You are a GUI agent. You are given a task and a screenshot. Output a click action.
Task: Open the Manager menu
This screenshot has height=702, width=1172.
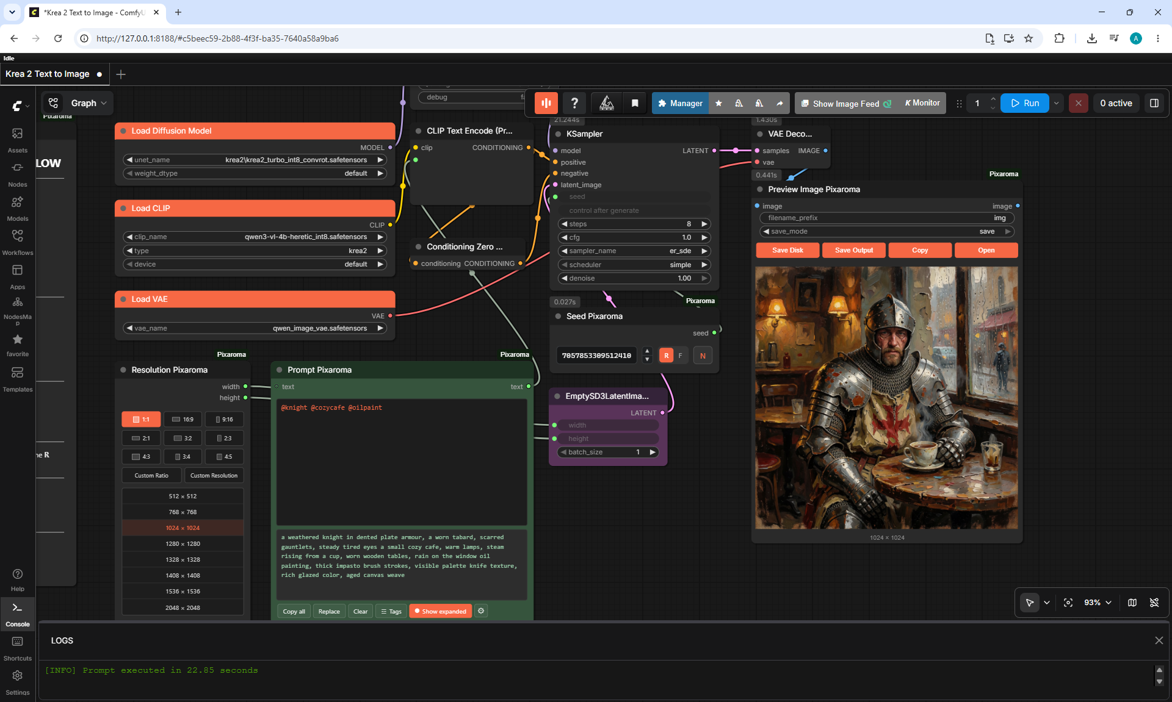(680, 103)
